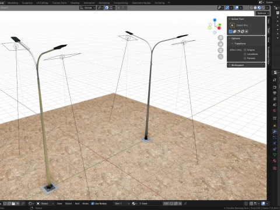This screenshot has width=280, height=210.
Task: Choose Intersect selection mode icon
Action: pyautogui.click(x=247, y=32)
